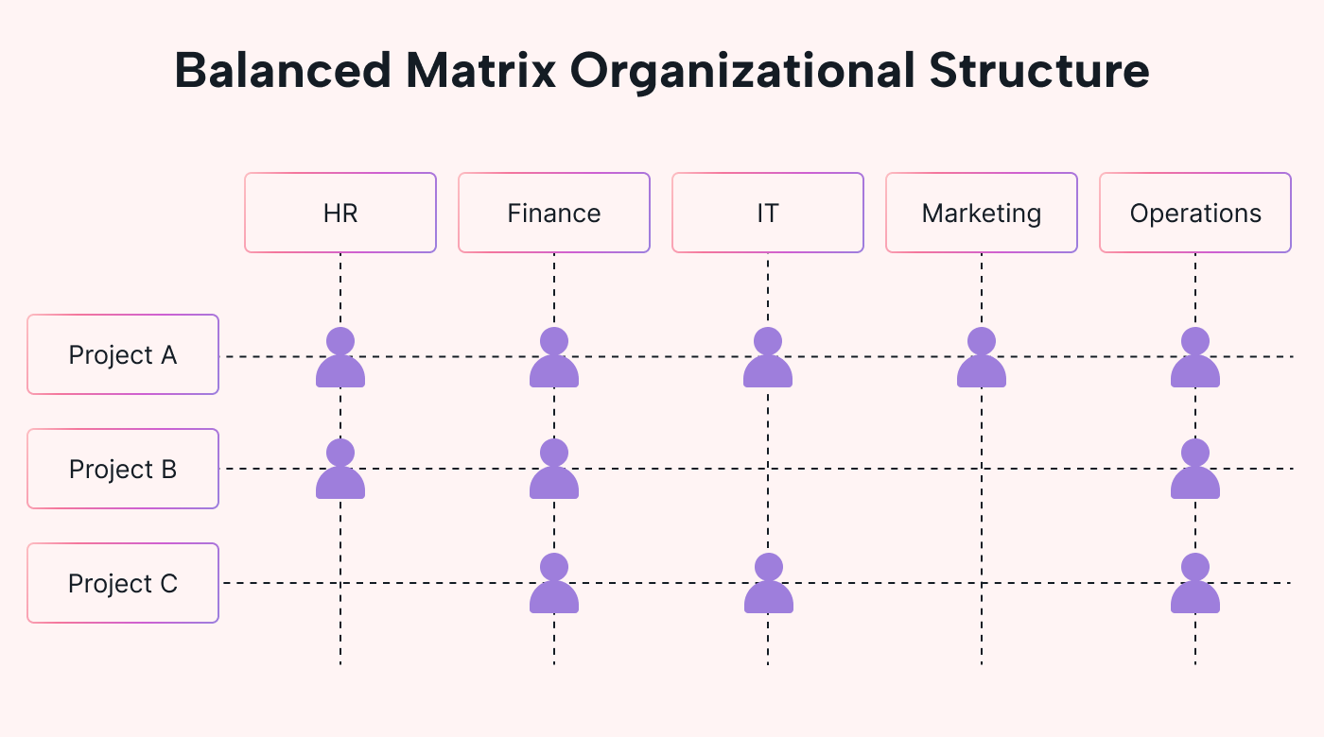Select the Project C IT person icon
The width and height of the screenshot is (1324, 737).
click(x=769, y=584)
